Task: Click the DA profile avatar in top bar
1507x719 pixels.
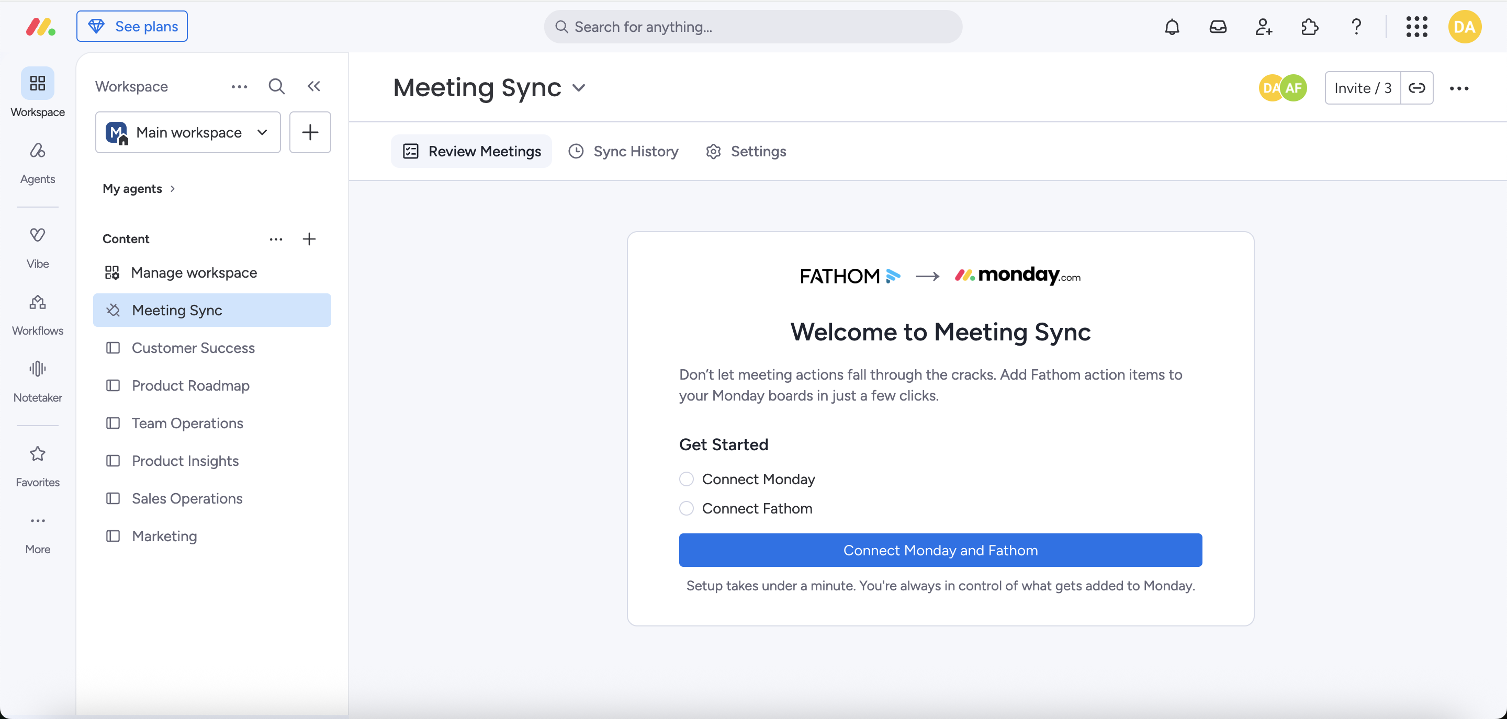Action: point(1464,27)
